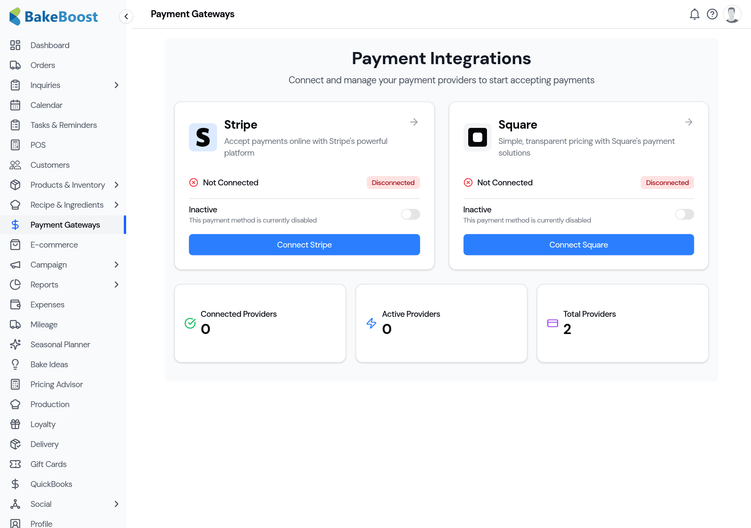Click the Connect Square button
The width and height of the screenshot is (751, 528).
coord(579,245)
